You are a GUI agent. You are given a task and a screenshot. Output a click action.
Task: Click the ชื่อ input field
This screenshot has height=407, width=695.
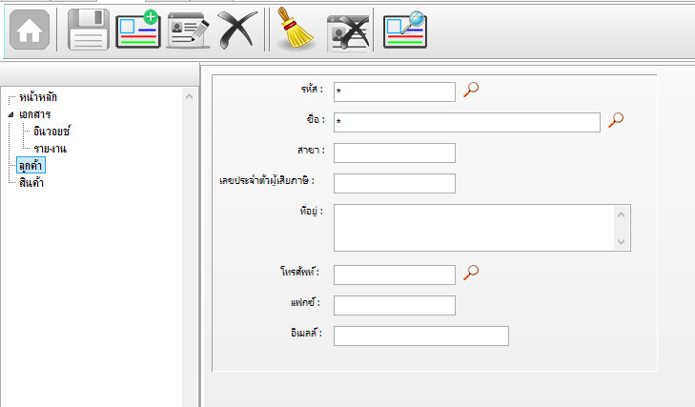[467, 122]
